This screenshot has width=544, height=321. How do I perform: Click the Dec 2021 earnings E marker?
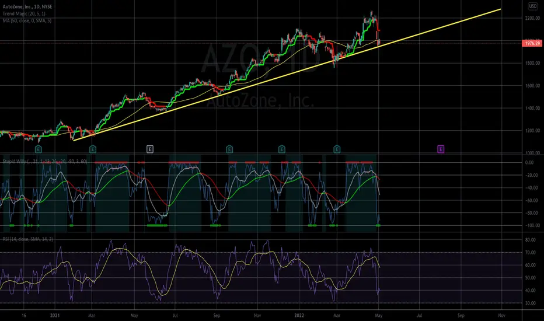pyautogui.click(x=282, y=149)
